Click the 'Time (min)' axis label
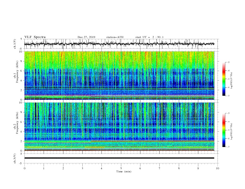 (x=124, y=171)
